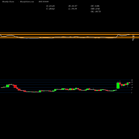Click the tallest green candlestick near right
139x139 pixels.
(118, 86)
